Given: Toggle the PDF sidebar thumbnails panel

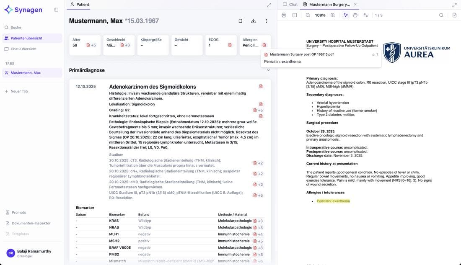Looking at the screenshot, I should pos(295,15).
